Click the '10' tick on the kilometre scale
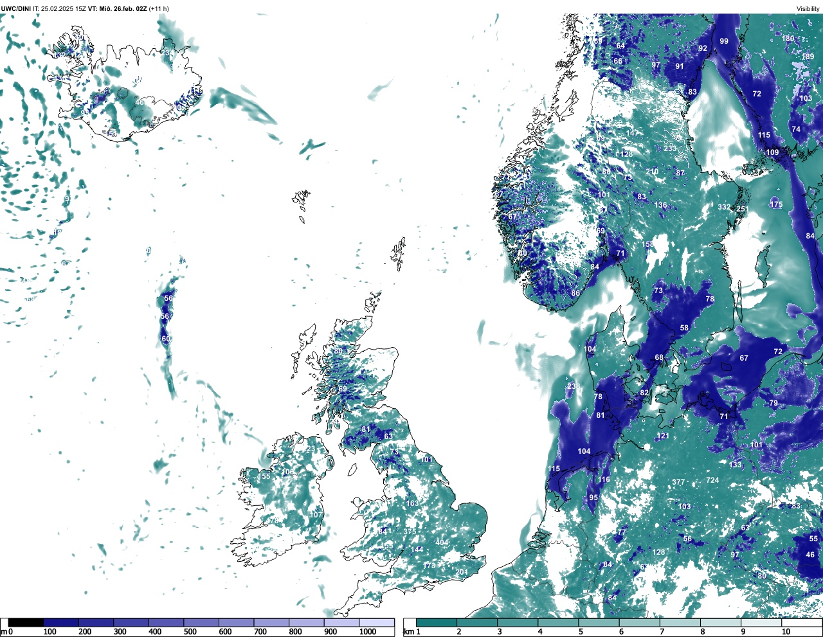Image resolution: width=823 pixels, height=637 pixels. point(786,632)
